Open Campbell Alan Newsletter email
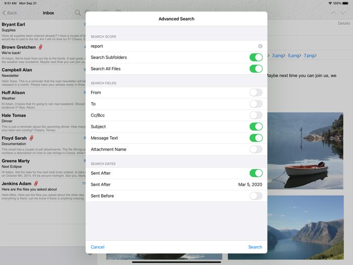The width and height of the screenshot is (353, 265). click(x=43, y=77)
